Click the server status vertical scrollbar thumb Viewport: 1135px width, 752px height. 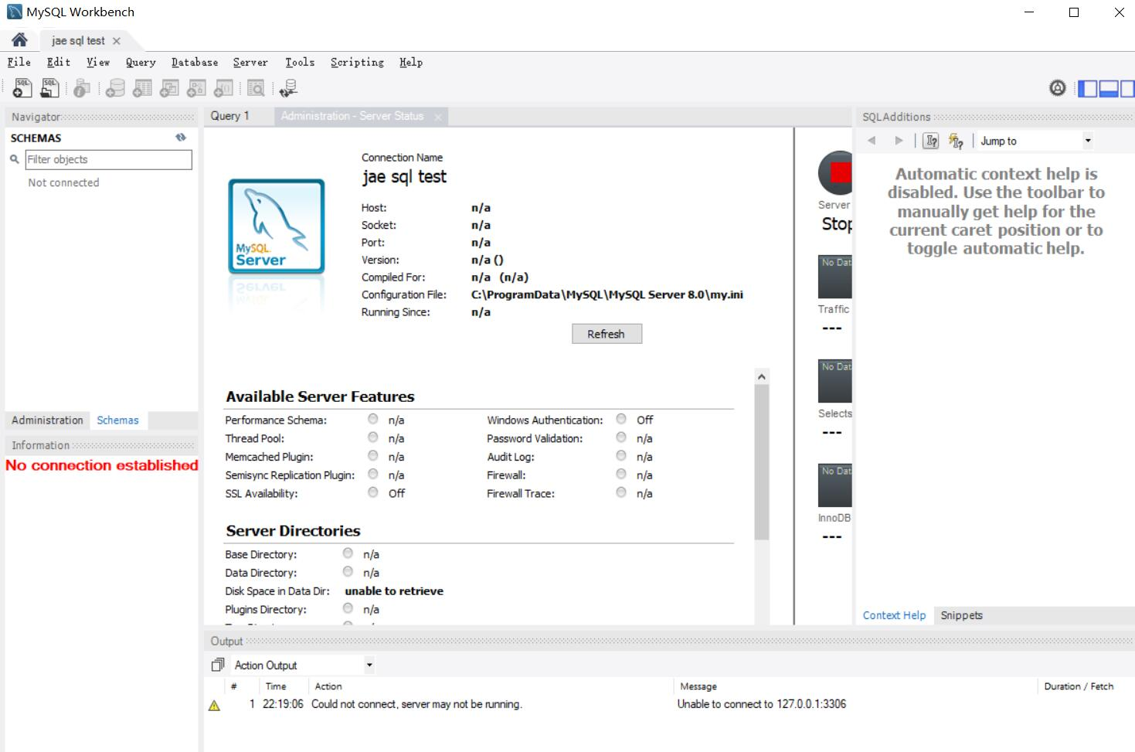pos(762,462)
